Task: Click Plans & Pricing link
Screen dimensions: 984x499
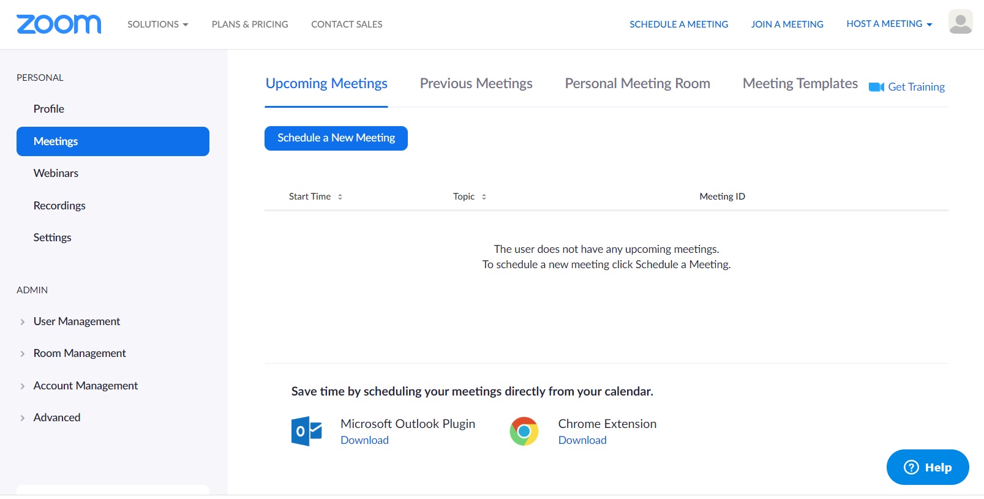Action: click(250, 24)
